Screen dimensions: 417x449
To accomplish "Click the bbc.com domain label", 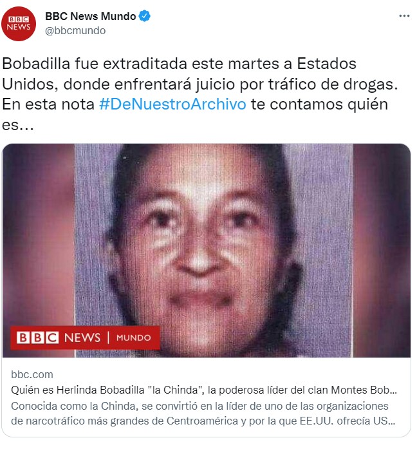I will point(32,374).
